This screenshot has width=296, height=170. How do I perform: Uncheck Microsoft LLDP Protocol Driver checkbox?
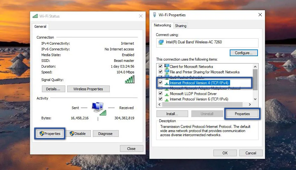click(x=160, y=93)
